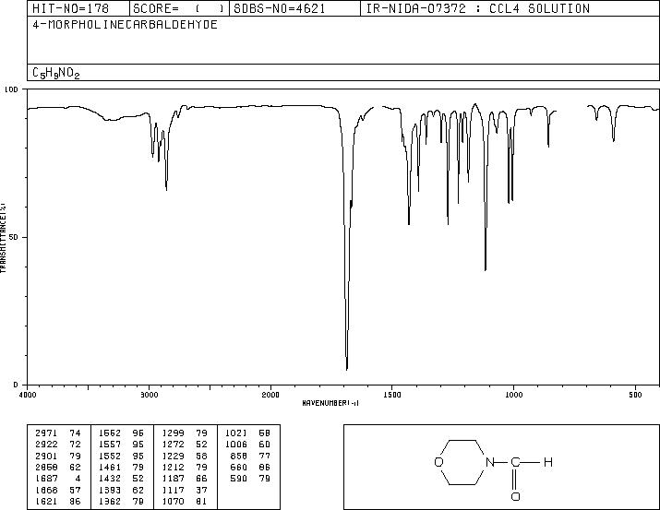Click the peak table value 2858
This screenshot has width=660, height=510.
pos(46,467)
